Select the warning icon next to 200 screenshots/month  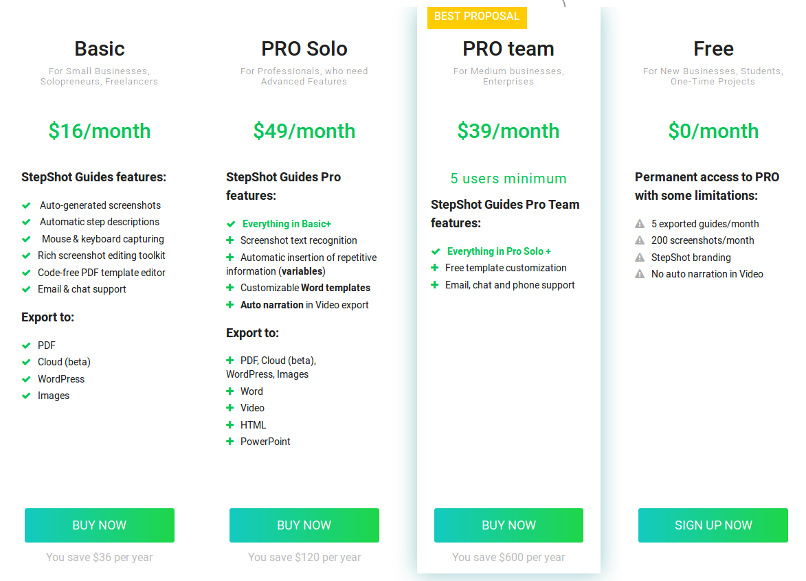point(640,240)
